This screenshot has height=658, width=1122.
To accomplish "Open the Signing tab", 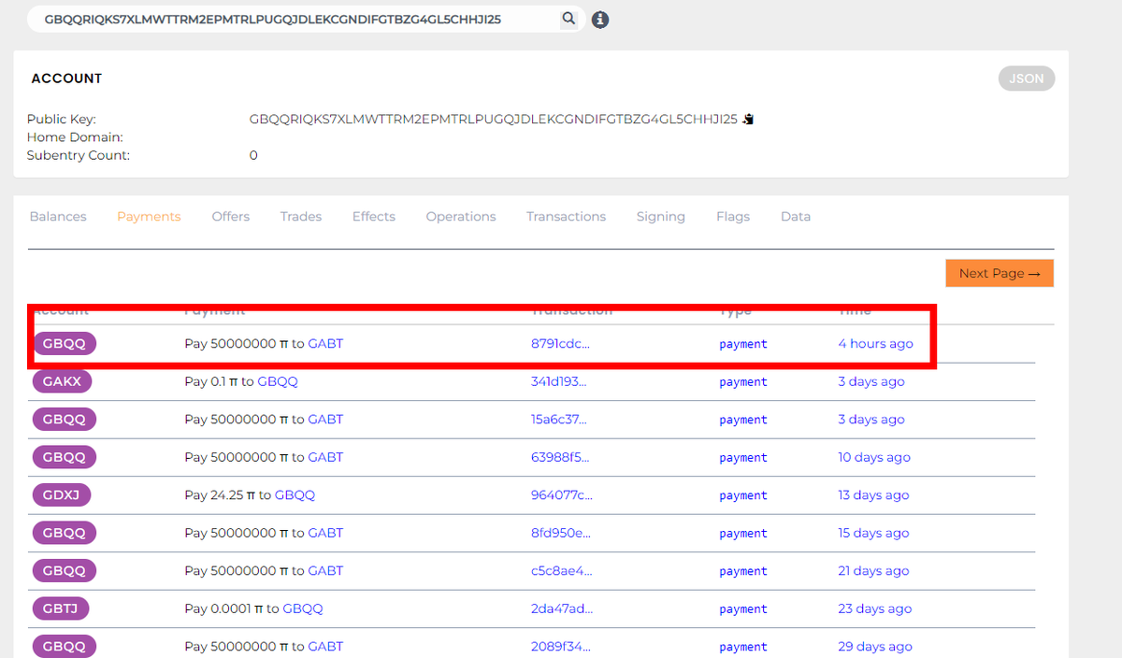I will click(x=661, y=217).
